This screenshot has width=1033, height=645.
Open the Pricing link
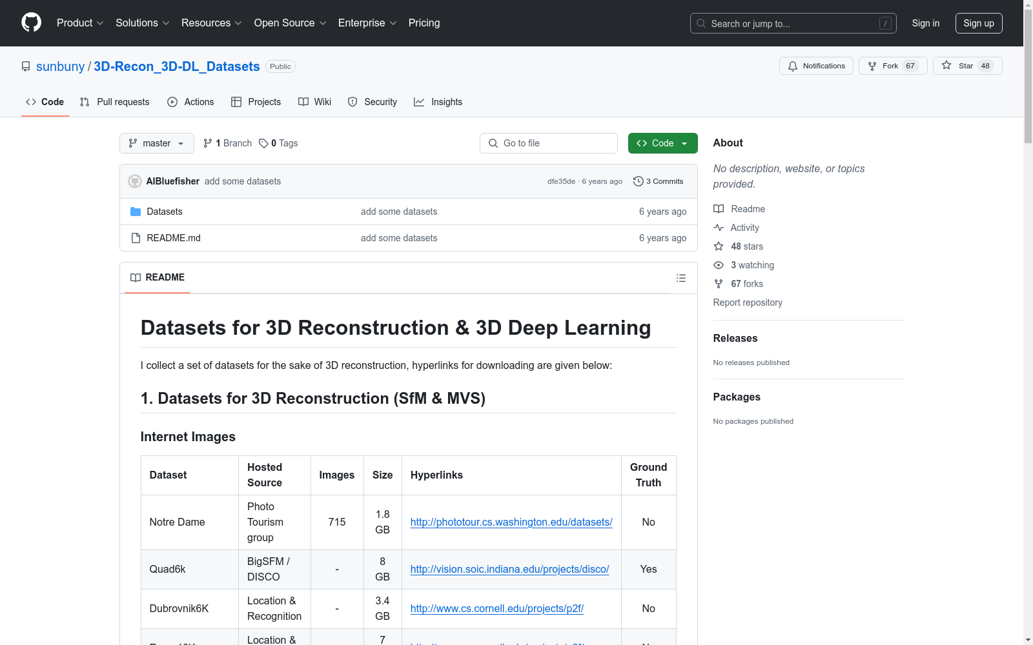click(424, 23)
